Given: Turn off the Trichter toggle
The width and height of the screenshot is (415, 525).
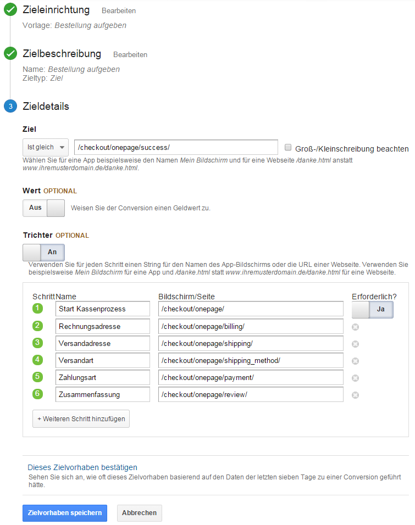Looking at the screenshot, I should click(43, 253).
